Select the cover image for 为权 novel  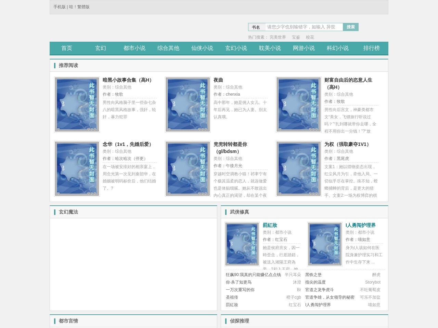[298, 169]
